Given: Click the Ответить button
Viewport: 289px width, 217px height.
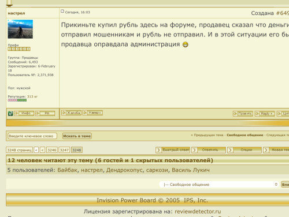Looking at the screenshot, I should tap(209, 150).
